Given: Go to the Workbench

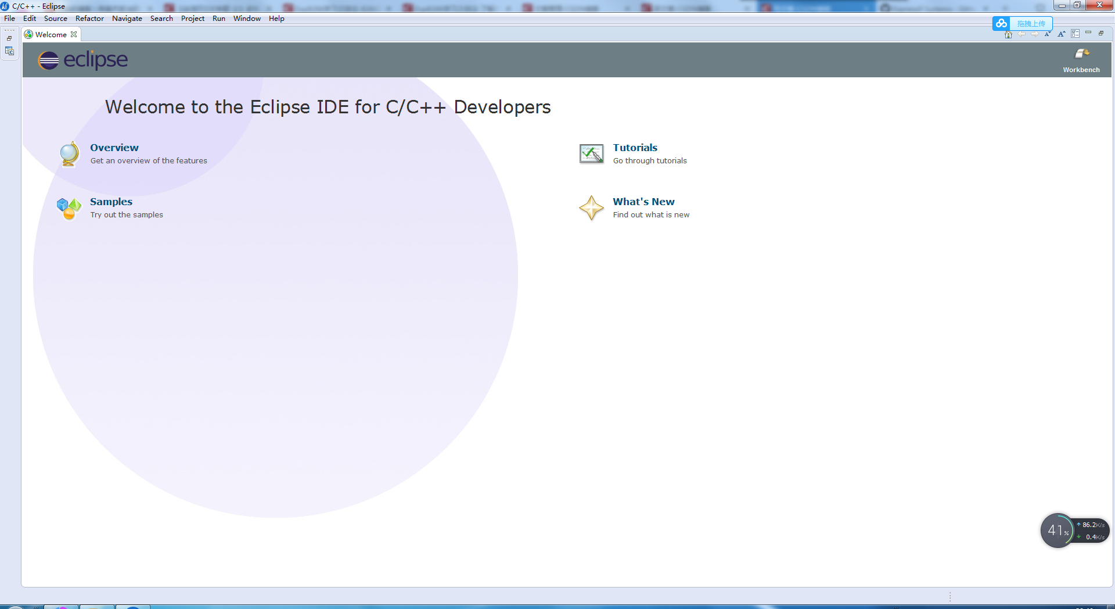Looking at the screenshot, I should pyautogui.click(x=1081, y=60).
